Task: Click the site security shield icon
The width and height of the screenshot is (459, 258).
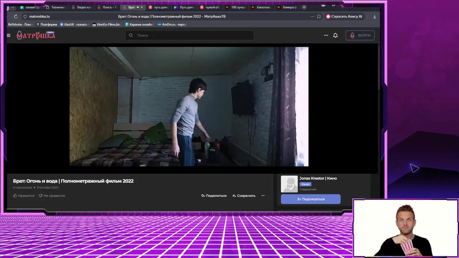Action: [25, 16]
